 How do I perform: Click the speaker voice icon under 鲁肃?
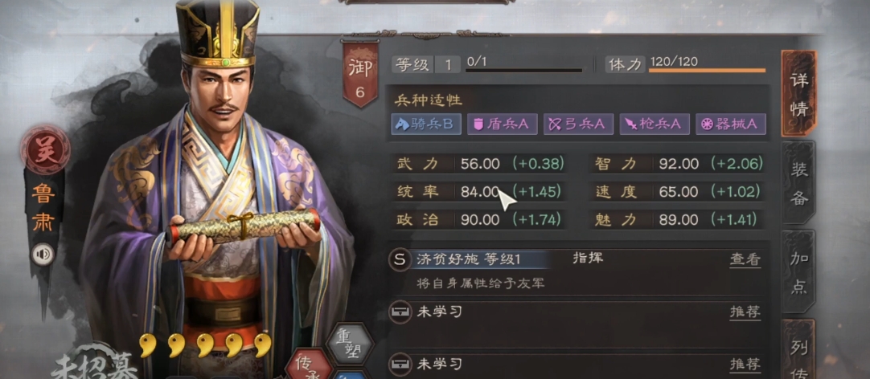[x=43, y=255]
